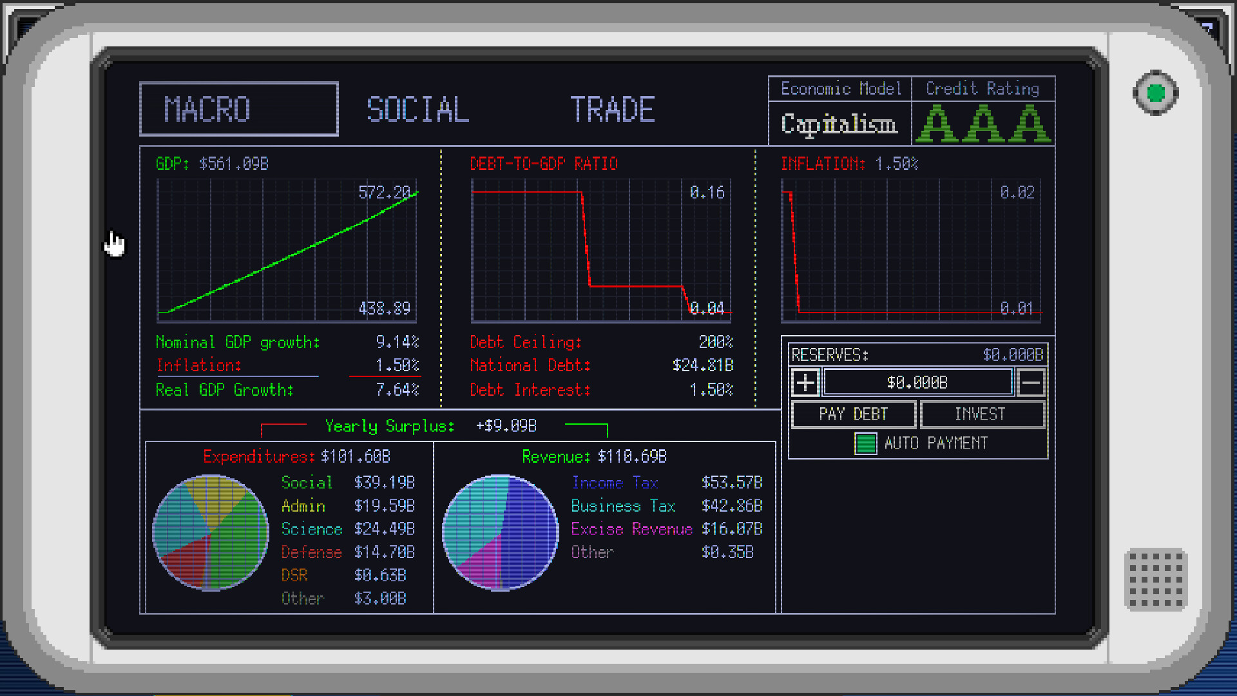Click the GDP line graph
This screenshot has width=1237, height=696.
(x=287, y=250)
